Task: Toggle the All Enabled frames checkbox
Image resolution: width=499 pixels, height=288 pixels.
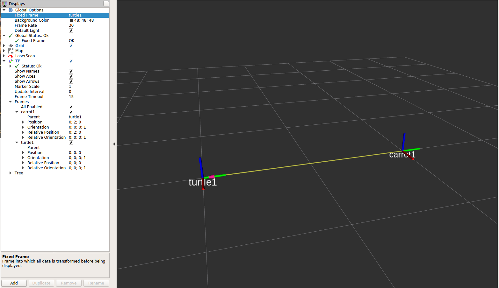Action: click(71, 107)
